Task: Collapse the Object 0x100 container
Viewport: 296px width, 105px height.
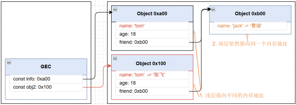Action: coord(115,59)
